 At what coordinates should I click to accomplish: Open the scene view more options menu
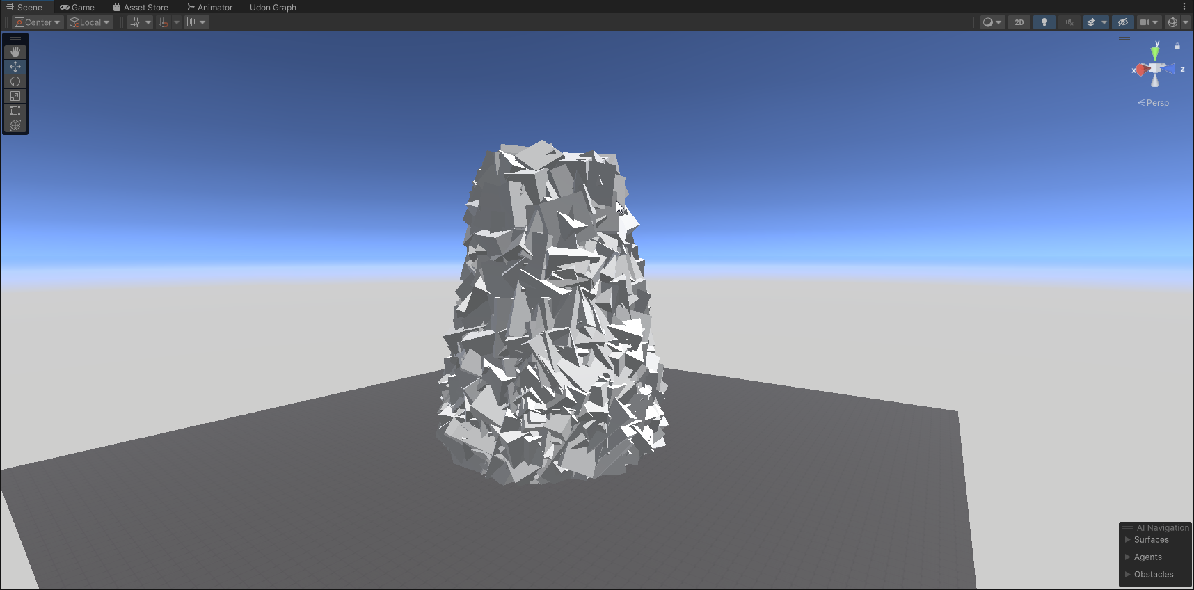(x=1184, y=7)
